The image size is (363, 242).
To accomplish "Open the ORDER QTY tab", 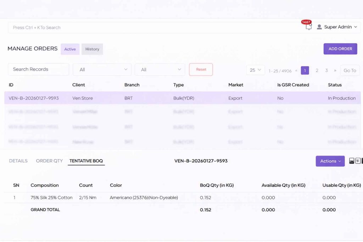I will click(x=49, y=161).
